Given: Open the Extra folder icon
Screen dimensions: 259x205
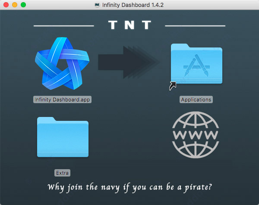Looking at the screenshot, I should 63,137.
